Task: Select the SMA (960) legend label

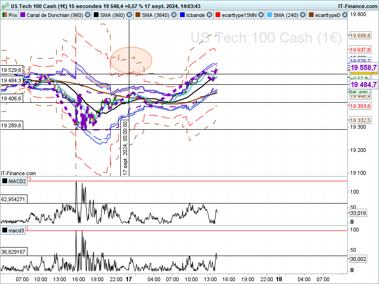Action: (x=112, y=15)
